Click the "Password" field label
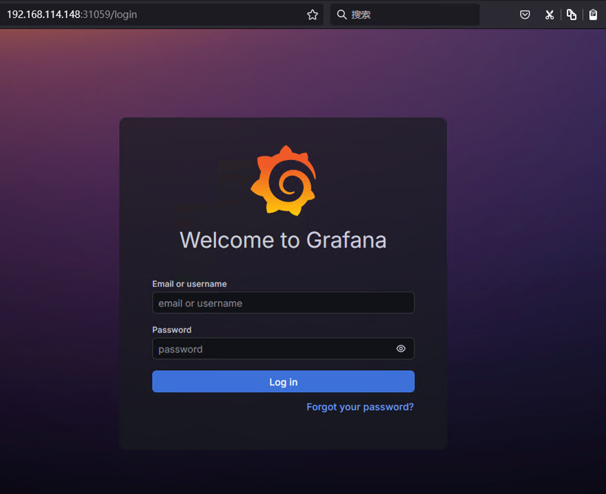 coord(172,330)
